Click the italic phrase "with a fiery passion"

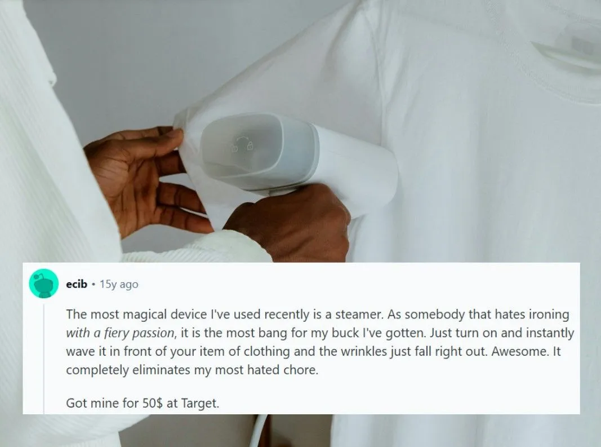[121, 333]
